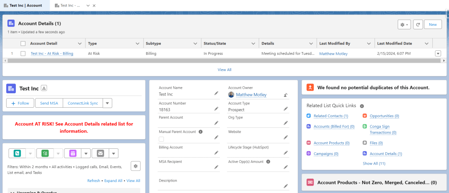Create a new task activity button
This screenshot has height=193, width=449.
[x=45, y=154]
